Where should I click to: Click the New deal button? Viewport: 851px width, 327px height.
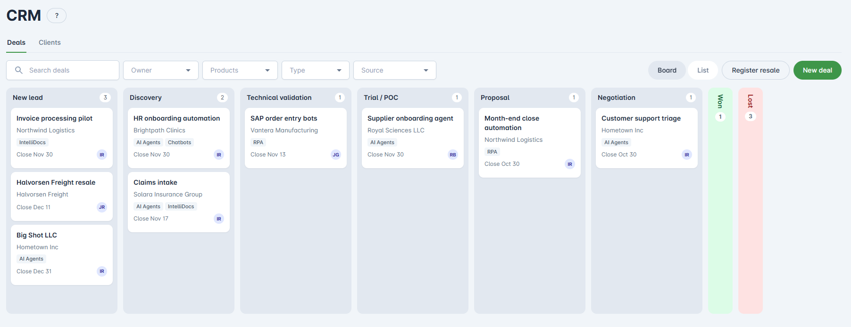pos(818,70)
